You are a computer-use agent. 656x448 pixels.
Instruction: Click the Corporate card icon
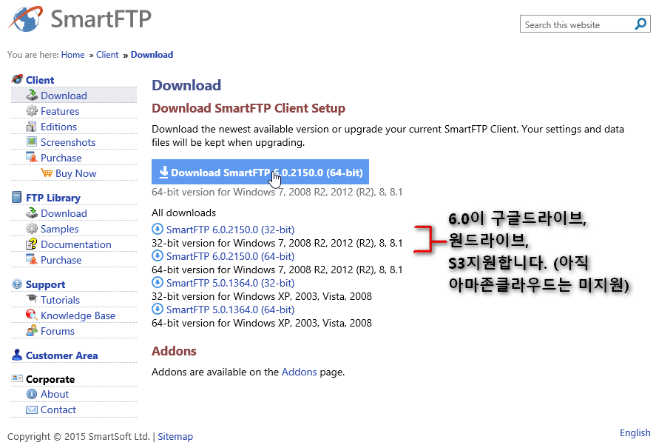coord(17,378)
